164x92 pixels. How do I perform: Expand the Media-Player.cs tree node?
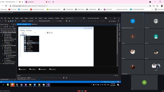(x=3, y=41)
